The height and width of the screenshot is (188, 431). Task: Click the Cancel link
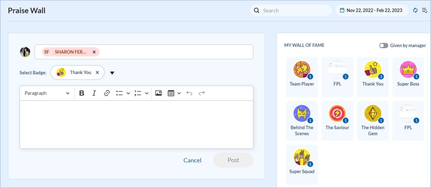point(192,160)
